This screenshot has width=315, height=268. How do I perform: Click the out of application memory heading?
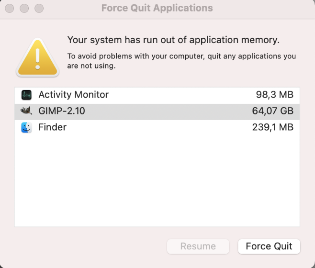[x=173, y=40]
